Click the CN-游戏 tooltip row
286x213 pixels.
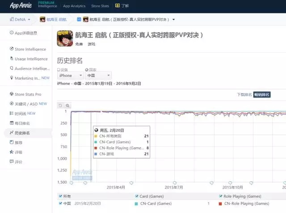click(x=122, y=154)
